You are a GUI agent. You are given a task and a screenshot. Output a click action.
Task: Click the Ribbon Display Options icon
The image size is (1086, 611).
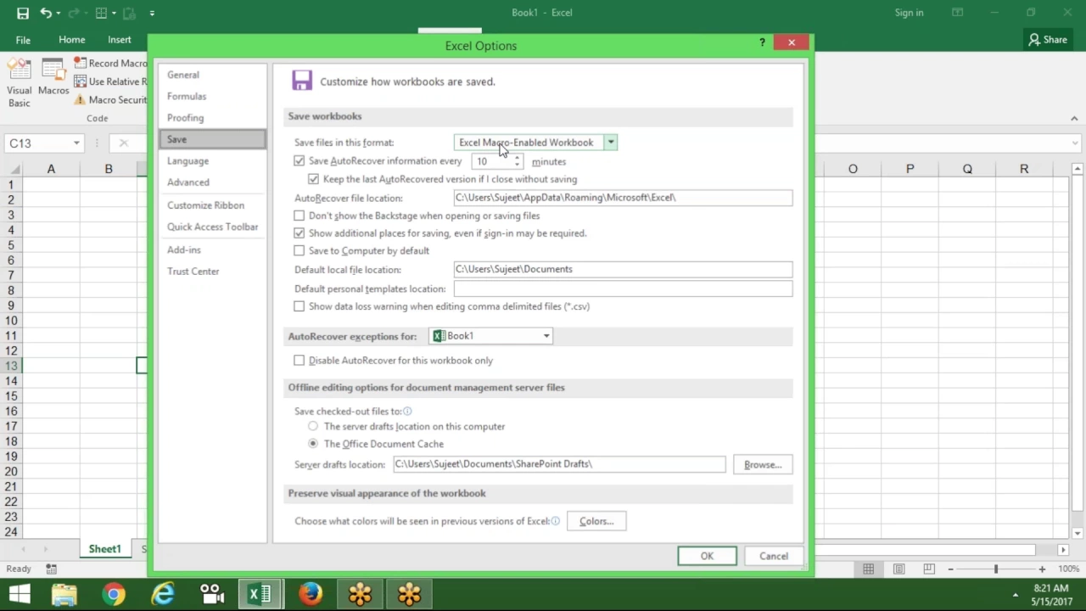point(957,13)
